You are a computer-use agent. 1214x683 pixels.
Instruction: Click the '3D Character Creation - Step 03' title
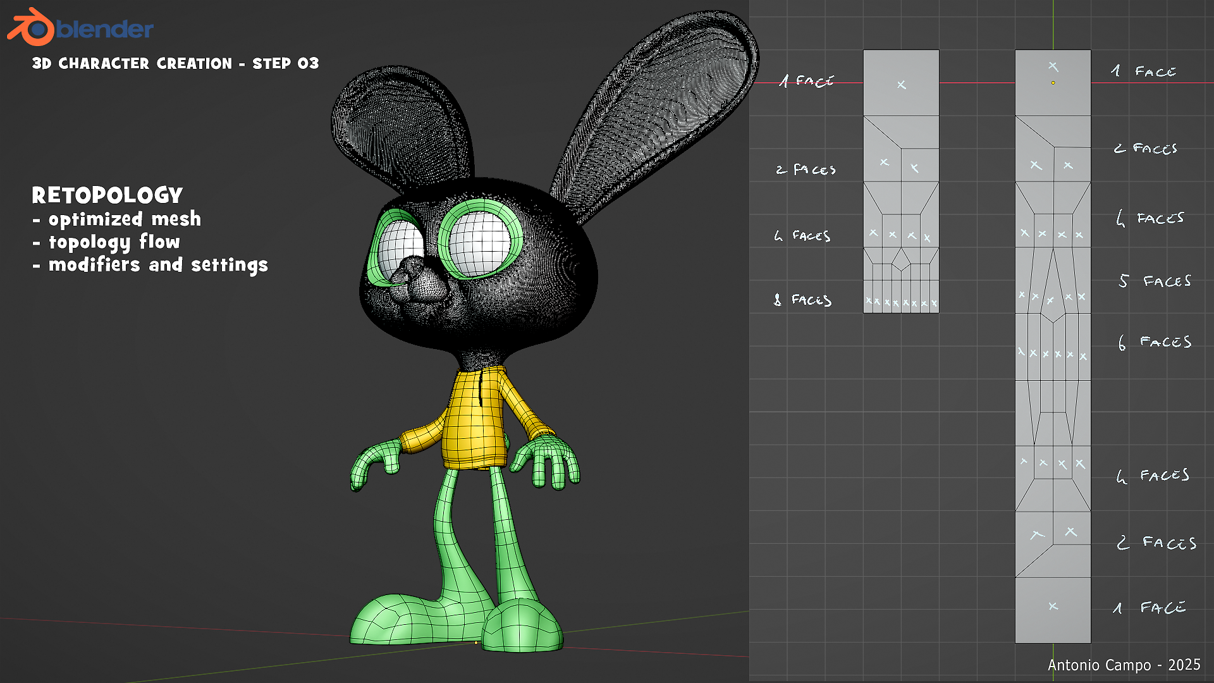click(x=175, y=64)
